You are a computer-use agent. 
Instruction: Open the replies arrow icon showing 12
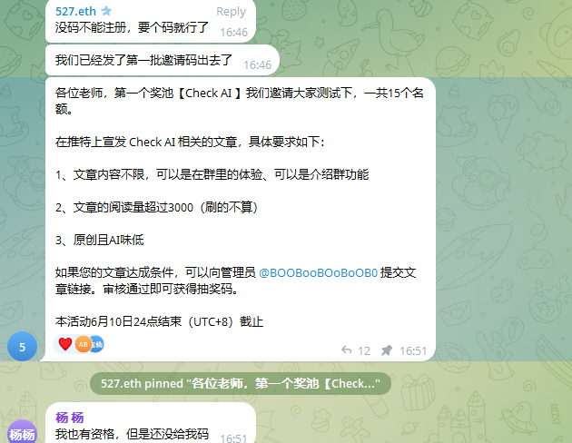click(x=346, y=350)
